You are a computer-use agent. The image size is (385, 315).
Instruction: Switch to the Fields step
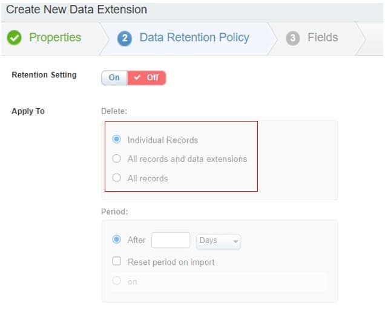coord(322,37)
